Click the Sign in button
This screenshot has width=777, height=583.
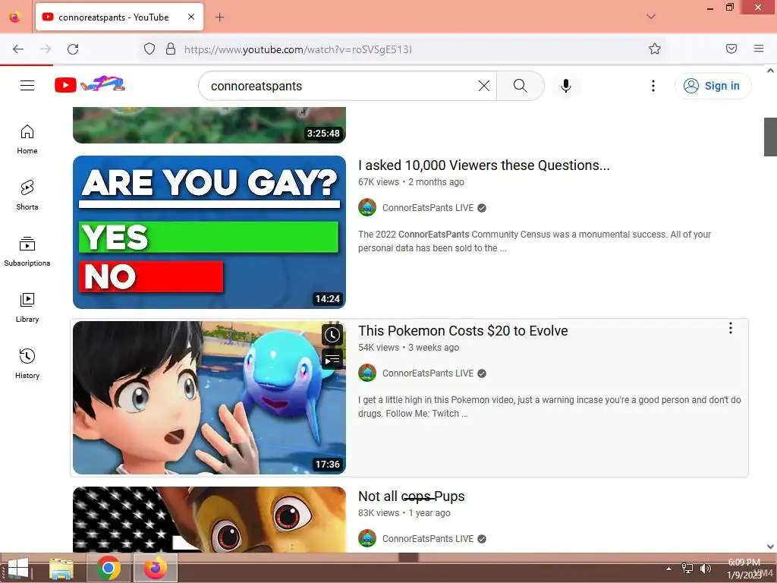tap(713, 86)
